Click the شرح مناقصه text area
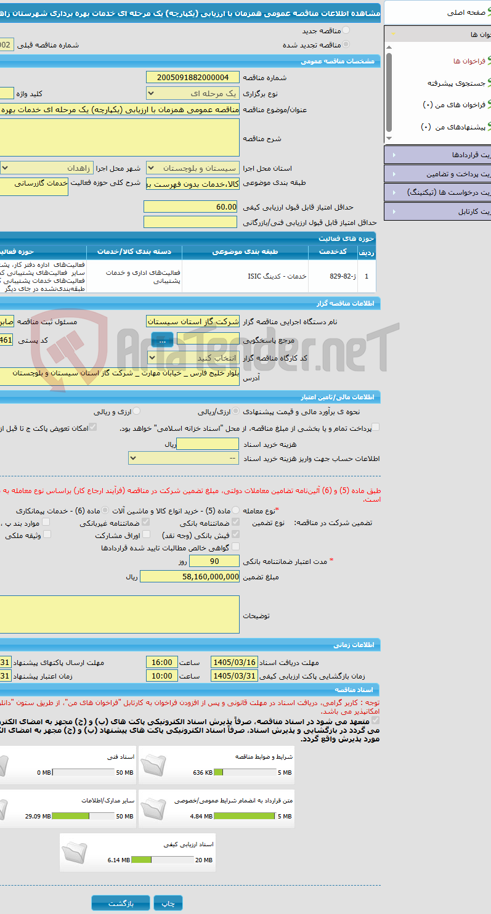 coord(120,137)
